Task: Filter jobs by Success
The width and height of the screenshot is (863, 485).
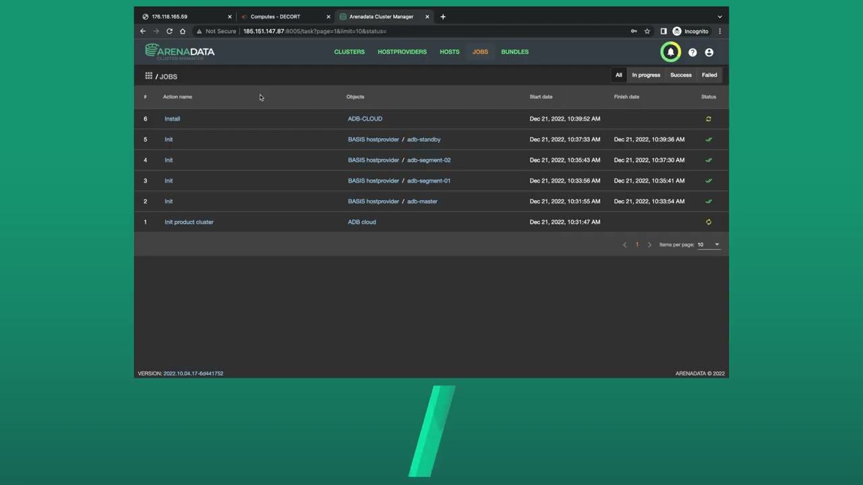Action: (x=681, y=75)
